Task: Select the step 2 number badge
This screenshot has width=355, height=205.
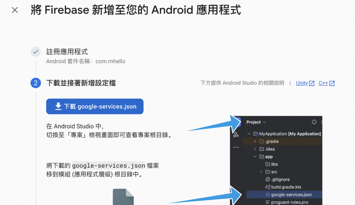Action: pyautogui.click(x=36, y=83)
